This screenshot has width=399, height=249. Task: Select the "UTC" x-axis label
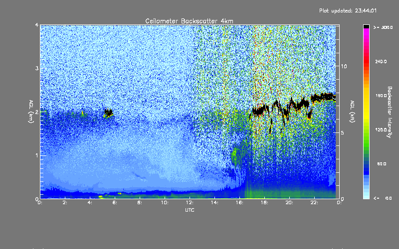click(x=190, y=210)
